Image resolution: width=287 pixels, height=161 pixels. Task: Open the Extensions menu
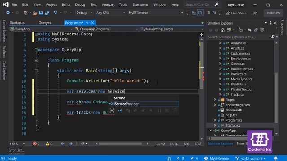(140, 4)
